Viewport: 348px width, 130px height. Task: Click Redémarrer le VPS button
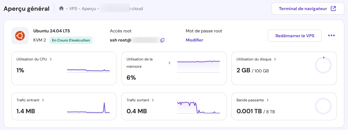tap(295, 36)
